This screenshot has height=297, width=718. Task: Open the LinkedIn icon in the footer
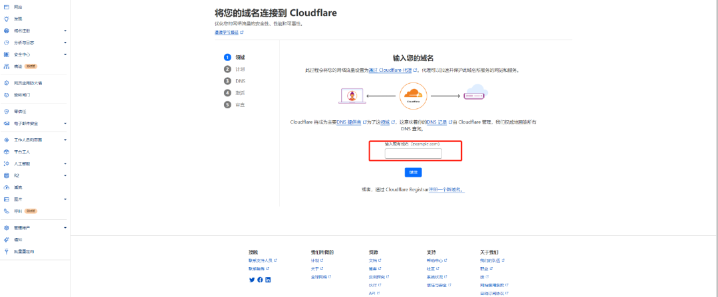point(268,280)
